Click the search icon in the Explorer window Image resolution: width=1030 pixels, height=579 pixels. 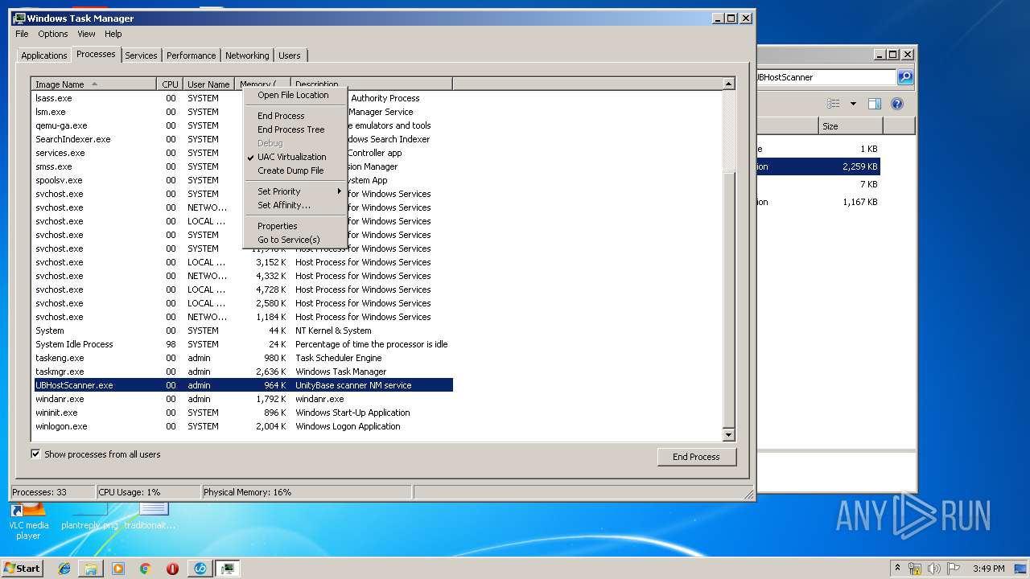[x=905, y=77]
